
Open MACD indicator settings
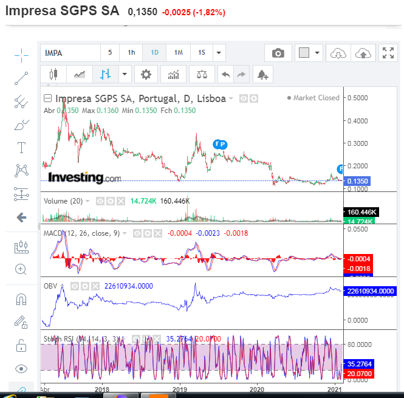148,233
